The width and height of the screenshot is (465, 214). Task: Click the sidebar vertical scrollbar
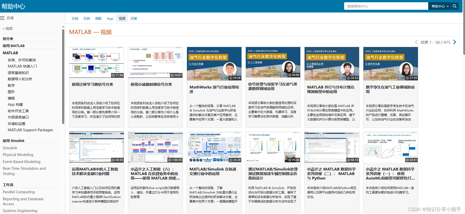coord(63,76)
